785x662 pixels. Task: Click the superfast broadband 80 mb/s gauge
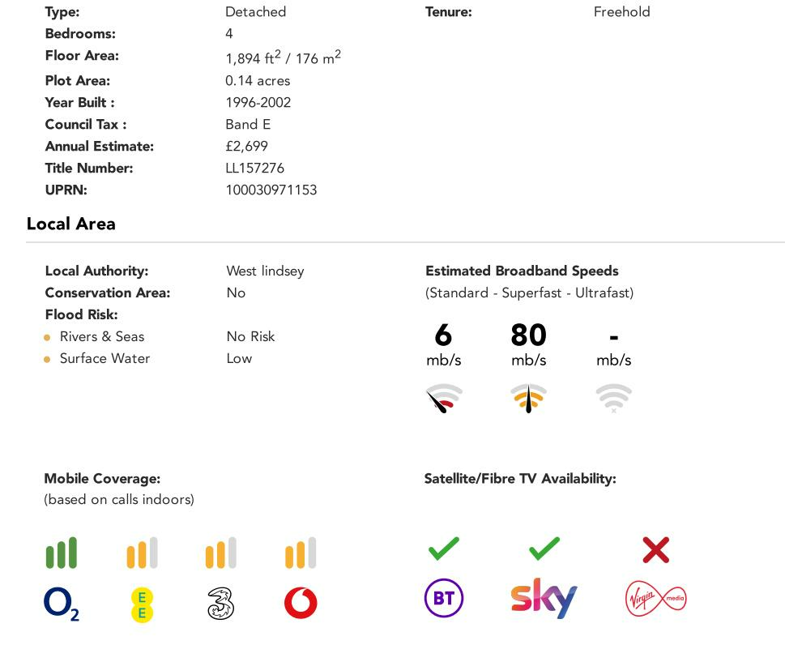[528, 398]
